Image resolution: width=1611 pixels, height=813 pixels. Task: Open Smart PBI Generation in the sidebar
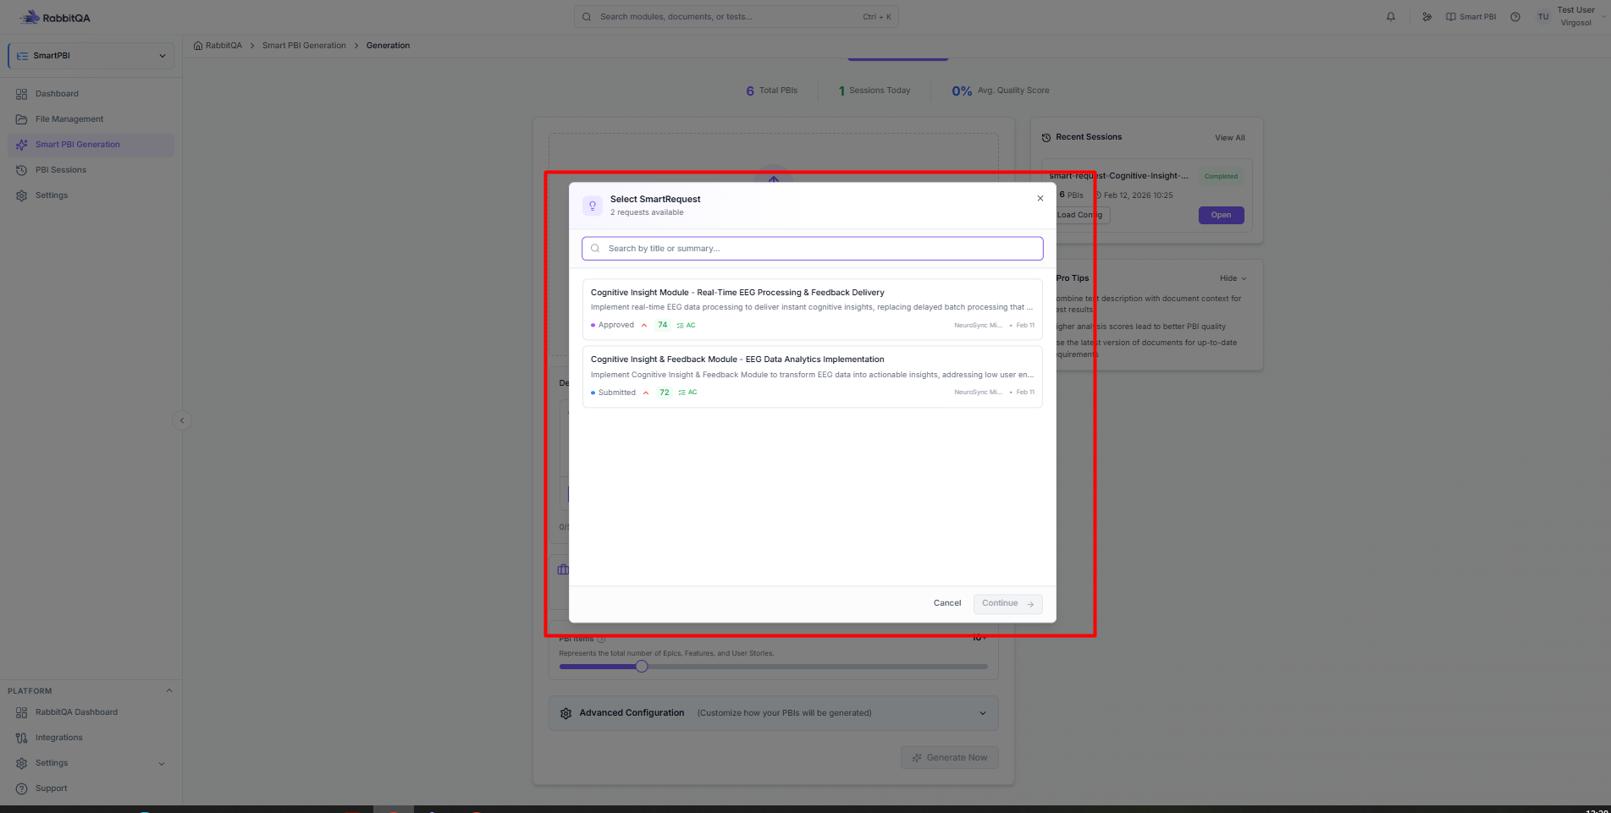pyautogui.click(x=91, y=145)
